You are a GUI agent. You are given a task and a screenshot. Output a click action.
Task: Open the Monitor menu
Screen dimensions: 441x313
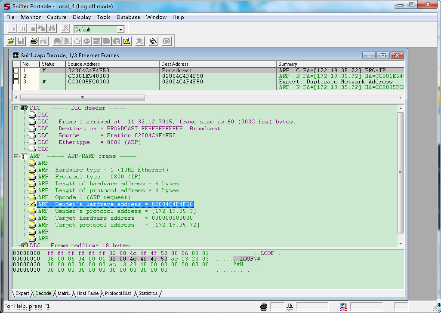(31, 17)
